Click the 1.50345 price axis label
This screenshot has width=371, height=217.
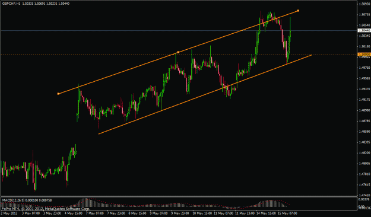click(364, 36)
